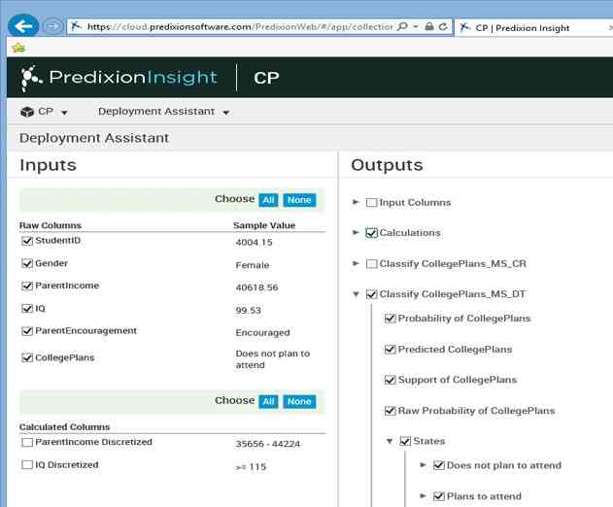This screenshot has height=507, width=613.
Task: Expand the Input Columns node
Action: tap(356, 202)
